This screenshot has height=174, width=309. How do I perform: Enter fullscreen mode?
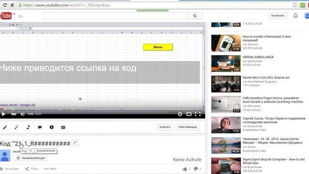point(197,114)
